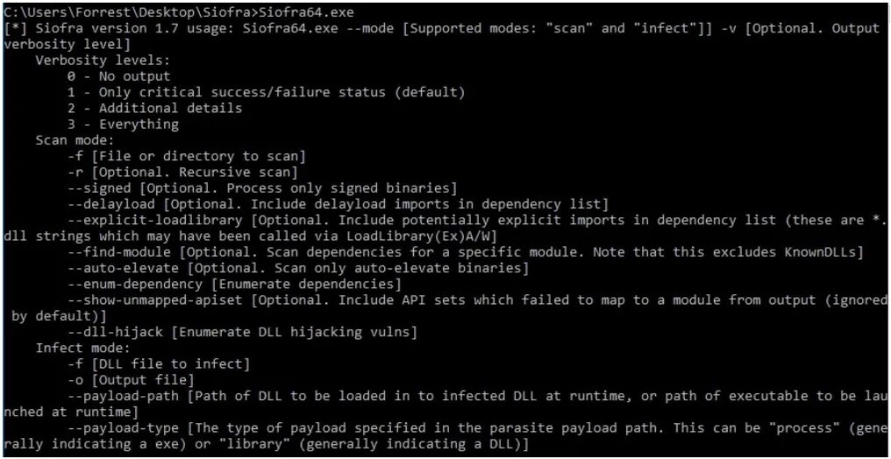This screenshot has height=459, width=891.
Task: Select the "Verbosity levels:" heading
Action: [x=103, y=60]
